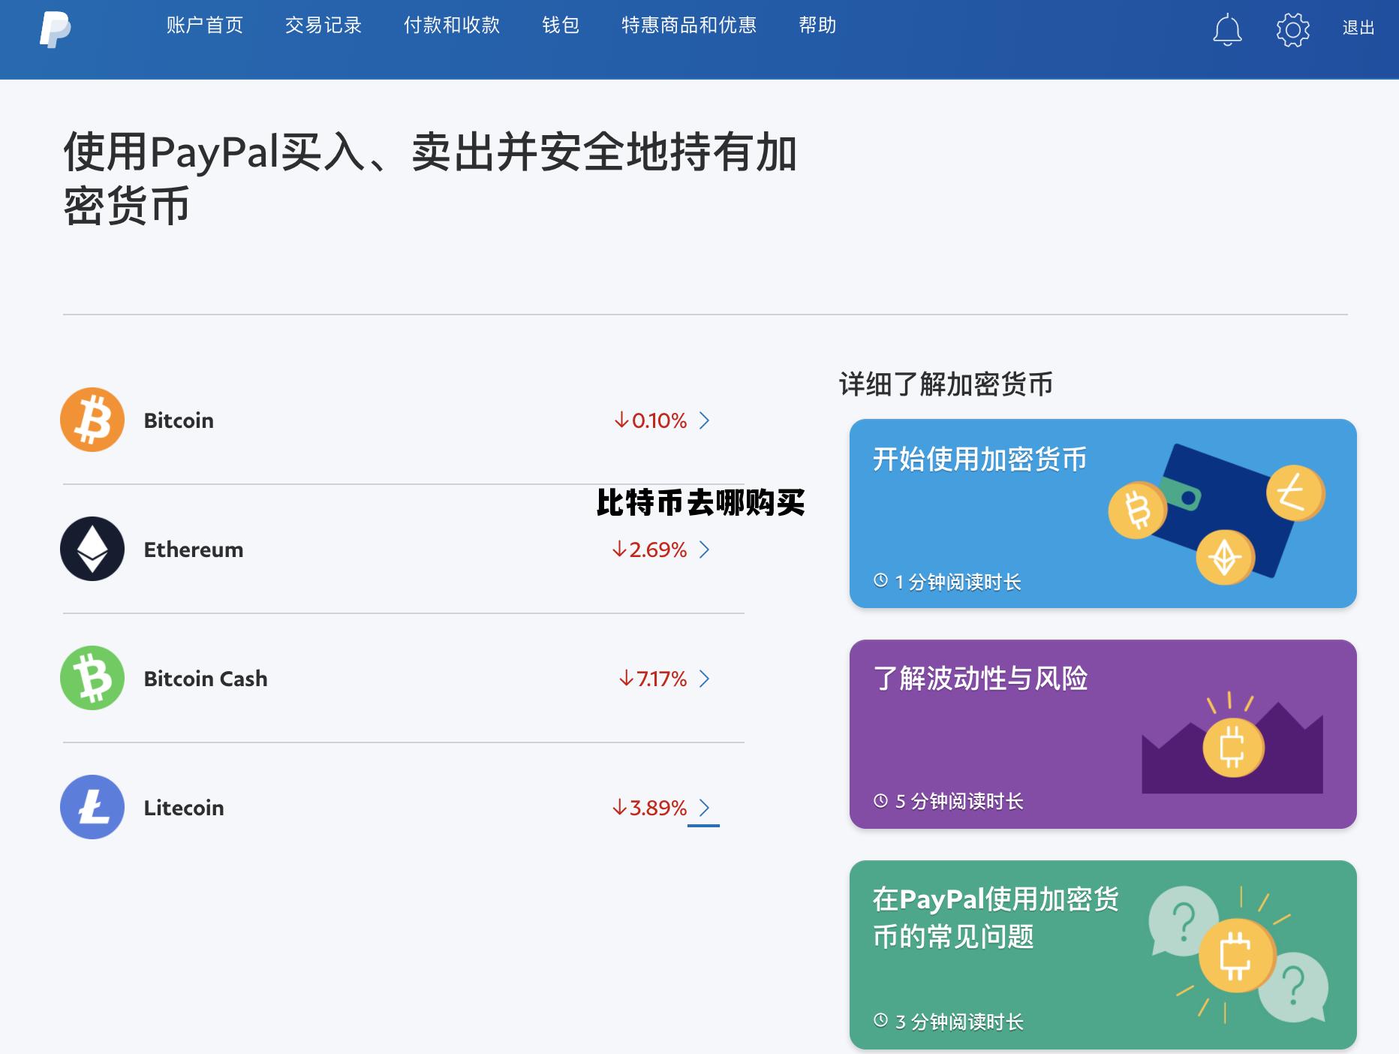1399x1054 pixels.
Task: Click Bitcoin Cash's 7.17% change value
Action: (653, 679)
